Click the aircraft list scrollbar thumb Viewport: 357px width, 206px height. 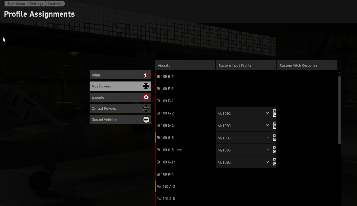340,110
